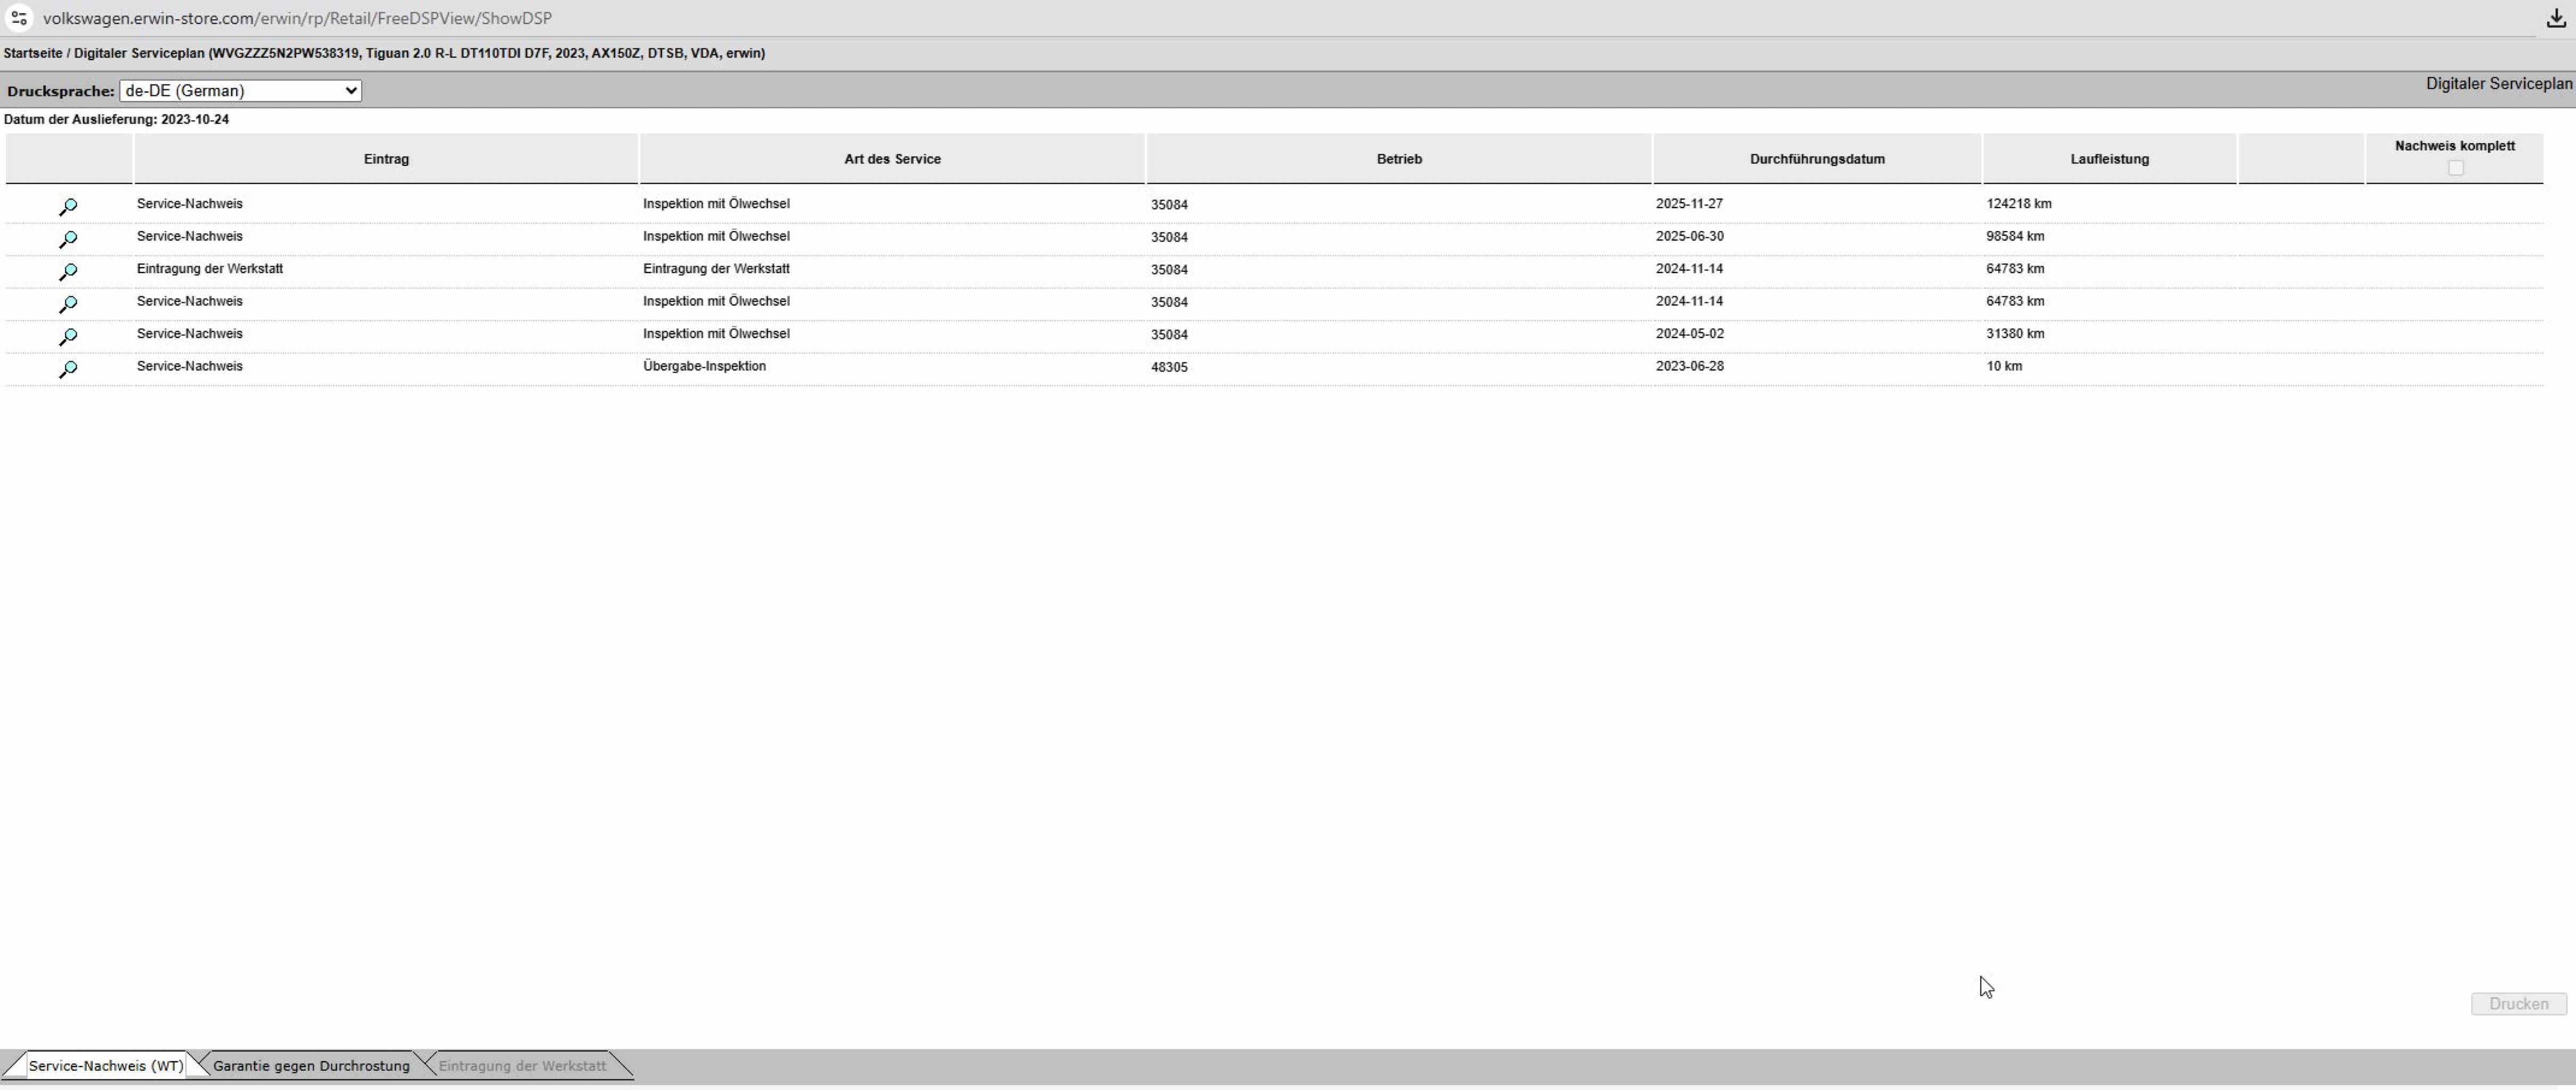Screen dimensions: 2576x1090
Task: Click the mileage value 10 km
Action: (x=2004, y=367)
